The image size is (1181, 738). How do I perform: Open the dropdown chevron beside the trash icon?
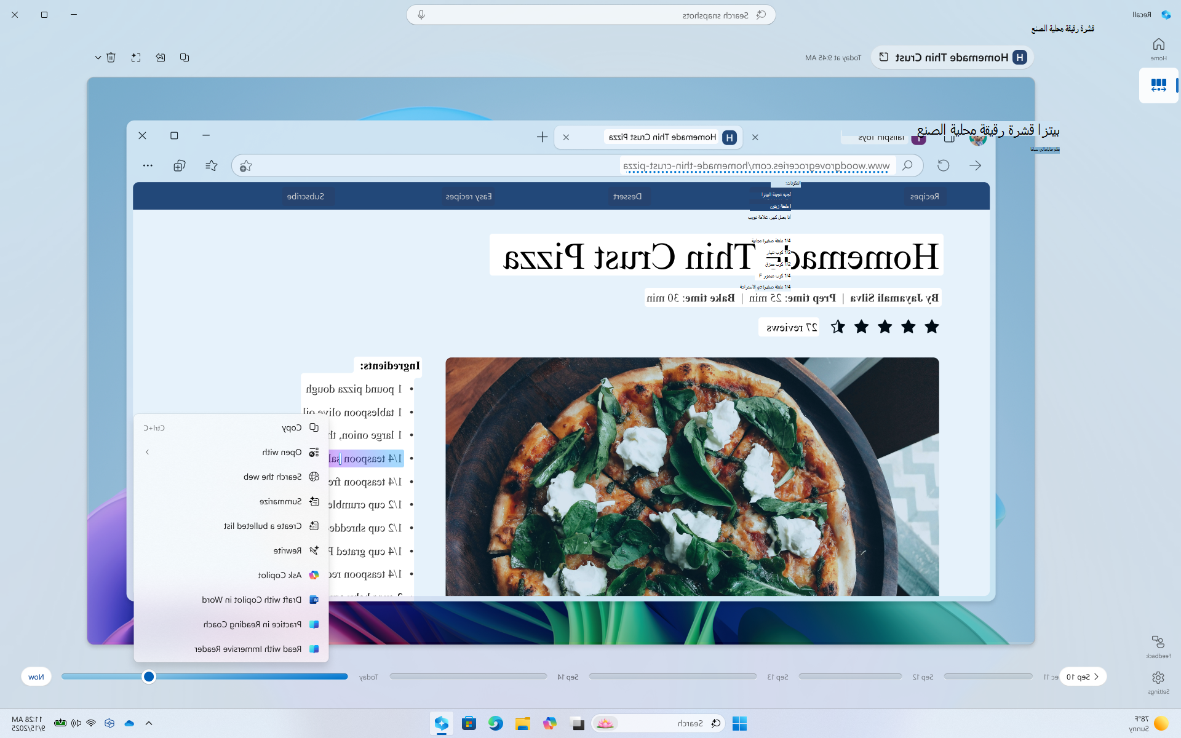pos(98,58)
